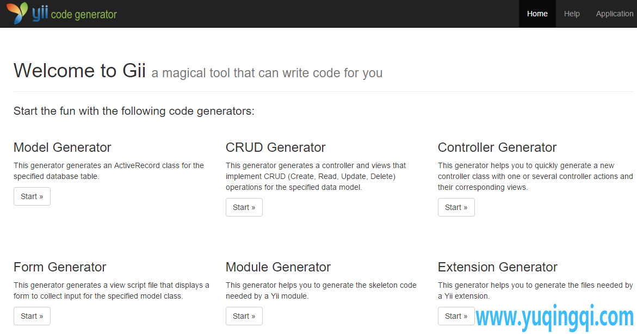Click the "Welcome to Gii" page title
637x334 pixels.
(x=79, y=71)
